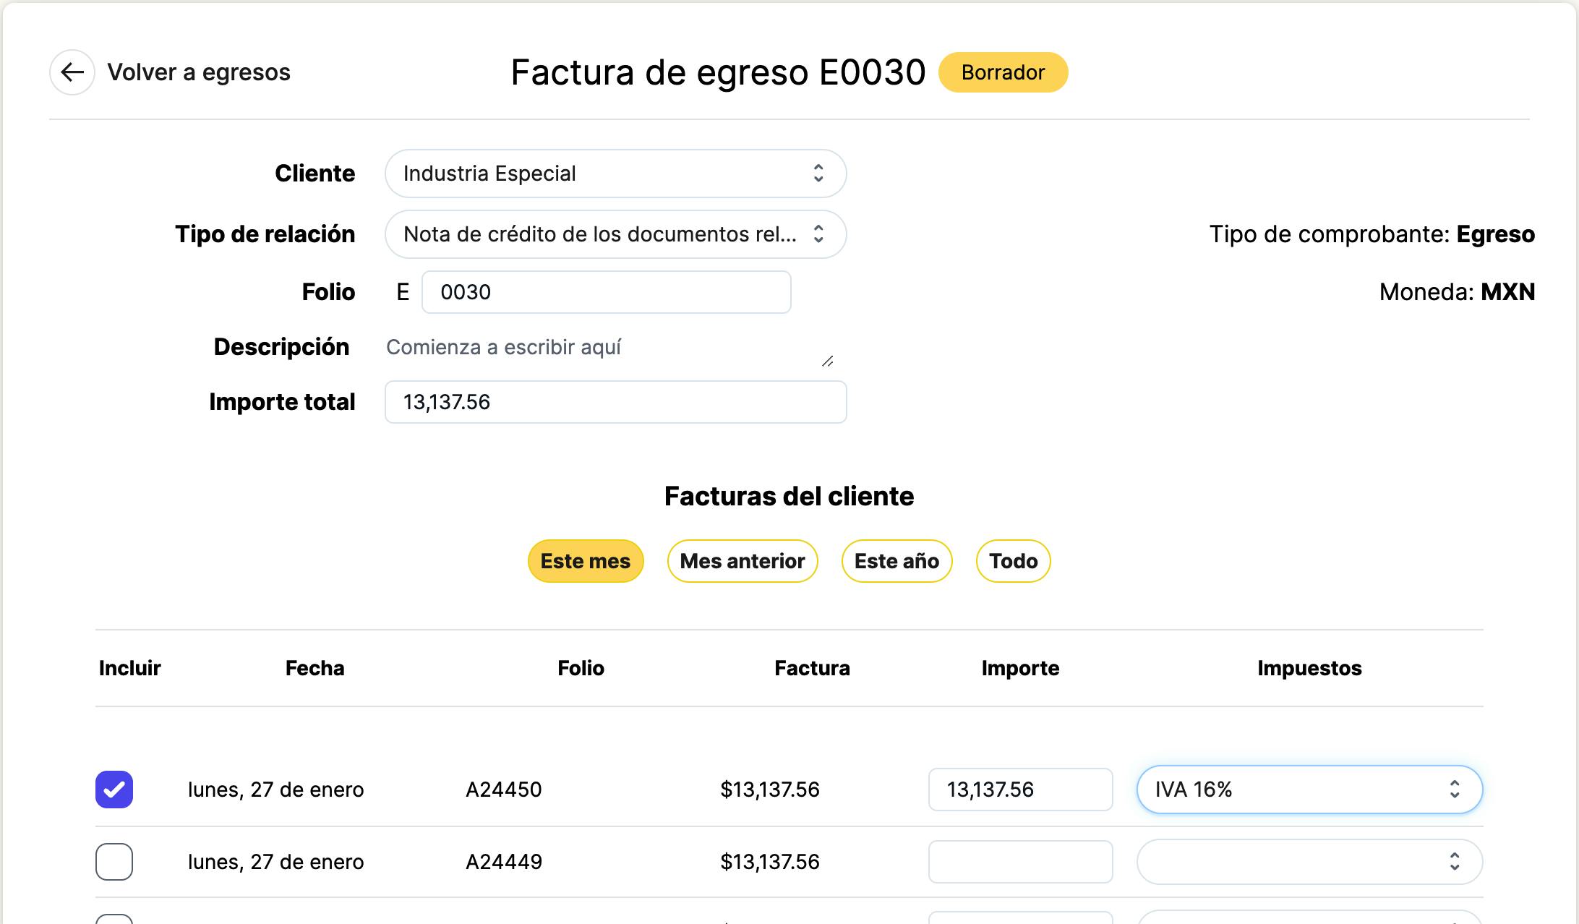Click the back arrow icon
This screenshot has height=924, width=1579.
tap(72, 72)
